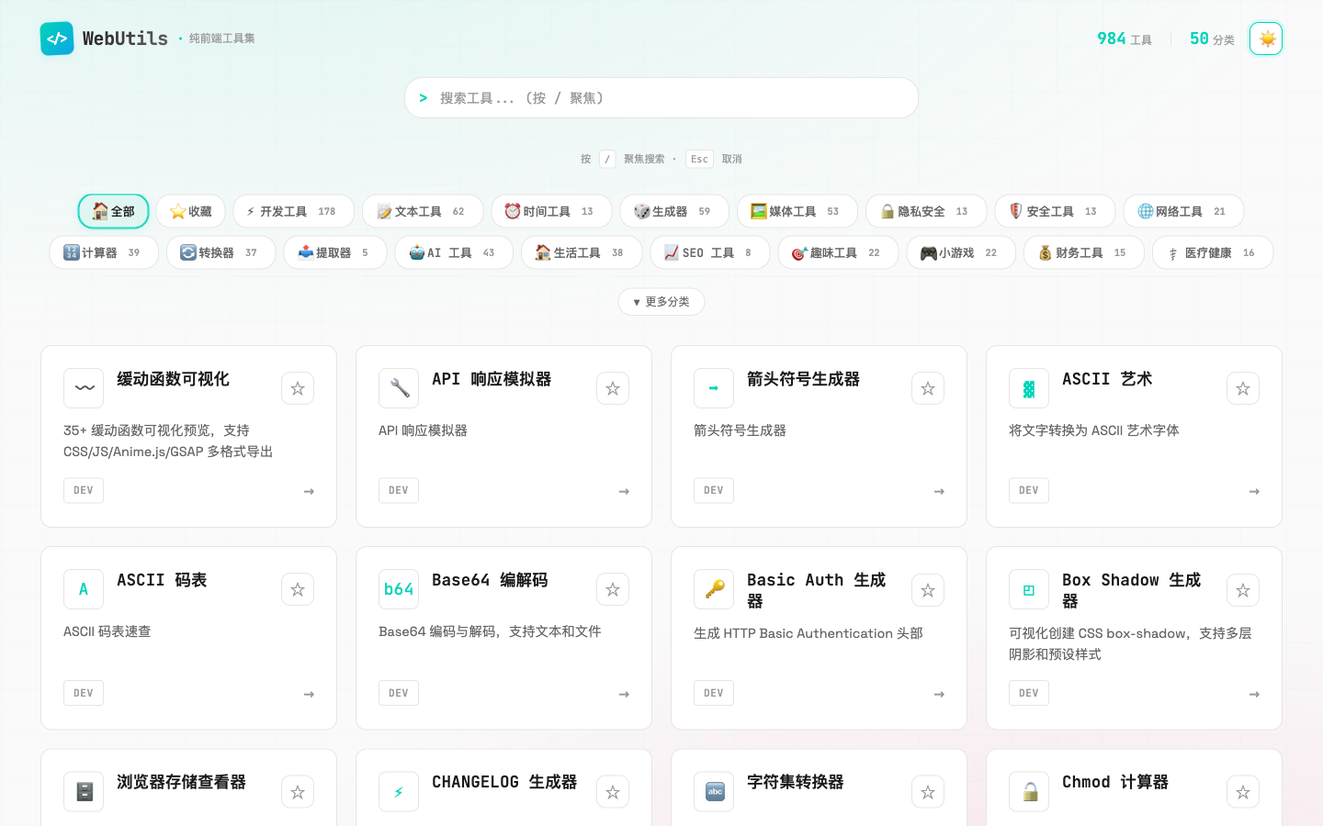Click the 箭头符号生成器 arrow icon
Image resolution: width=1323 pixels, height=826 pixels.
714,388
